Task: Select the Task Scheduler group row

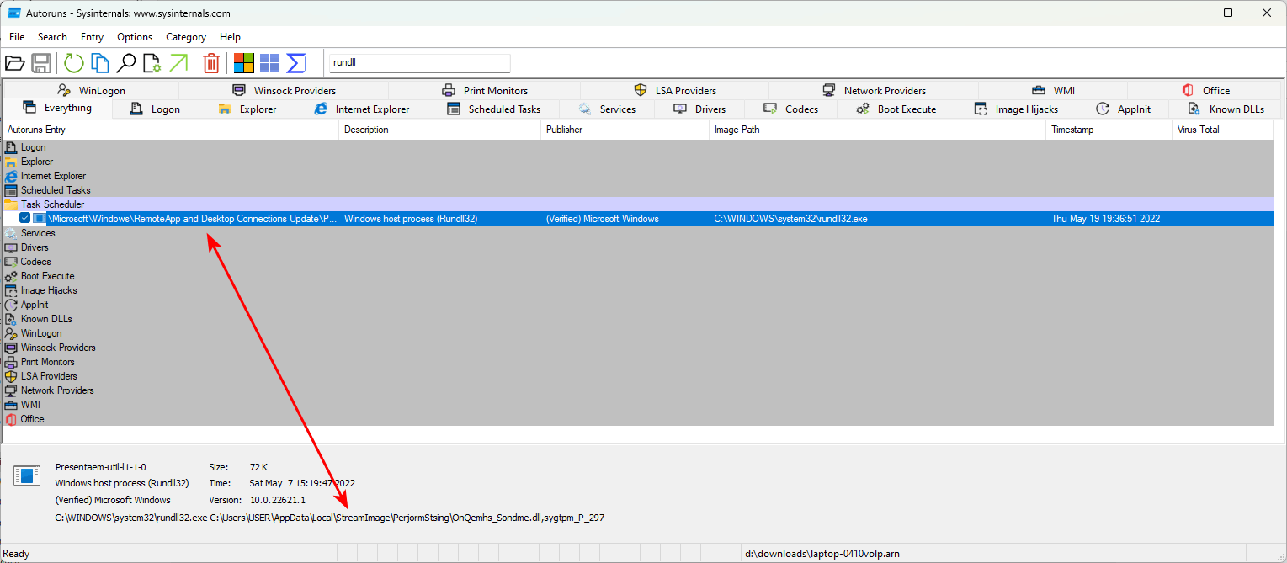Action: pyautogui.click(x=638, y=204)
